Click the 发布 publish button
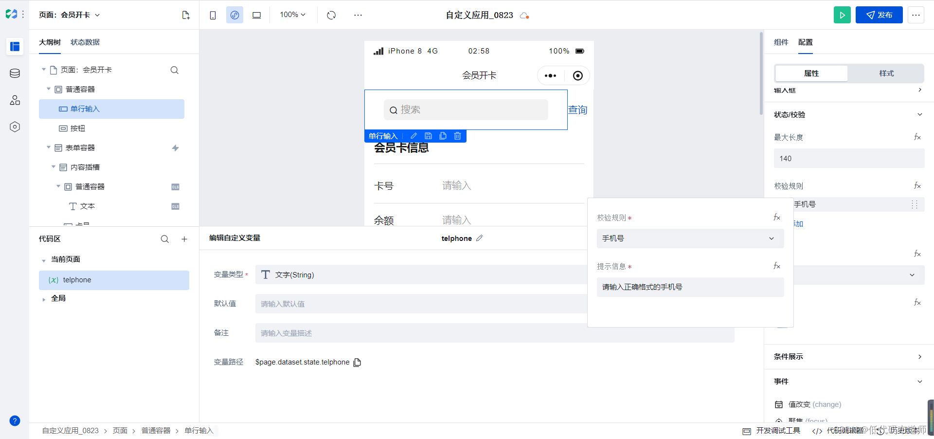934x439 pixels. [879, 15]
